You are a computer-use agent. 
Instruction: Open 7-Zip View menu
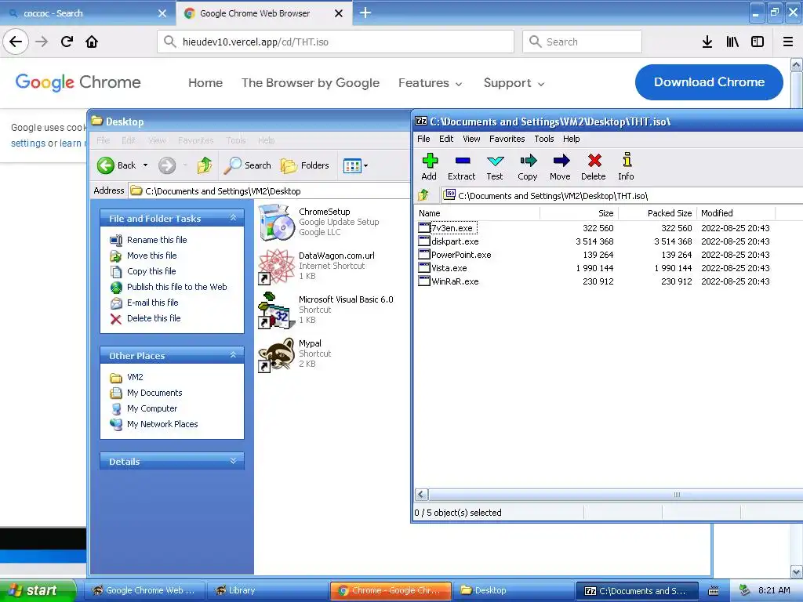[471, 139]
